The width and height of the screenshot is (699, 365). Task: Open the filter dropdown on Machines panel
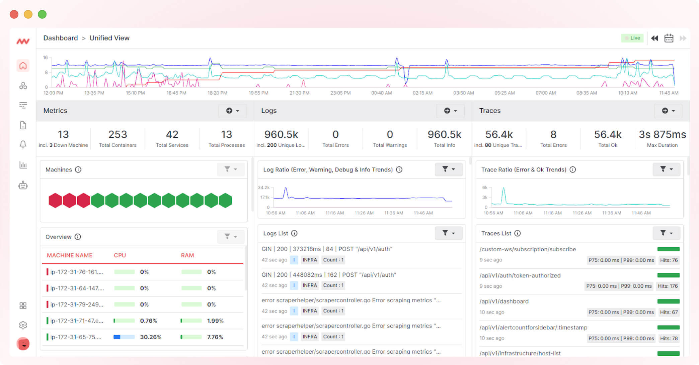[231, 169]
